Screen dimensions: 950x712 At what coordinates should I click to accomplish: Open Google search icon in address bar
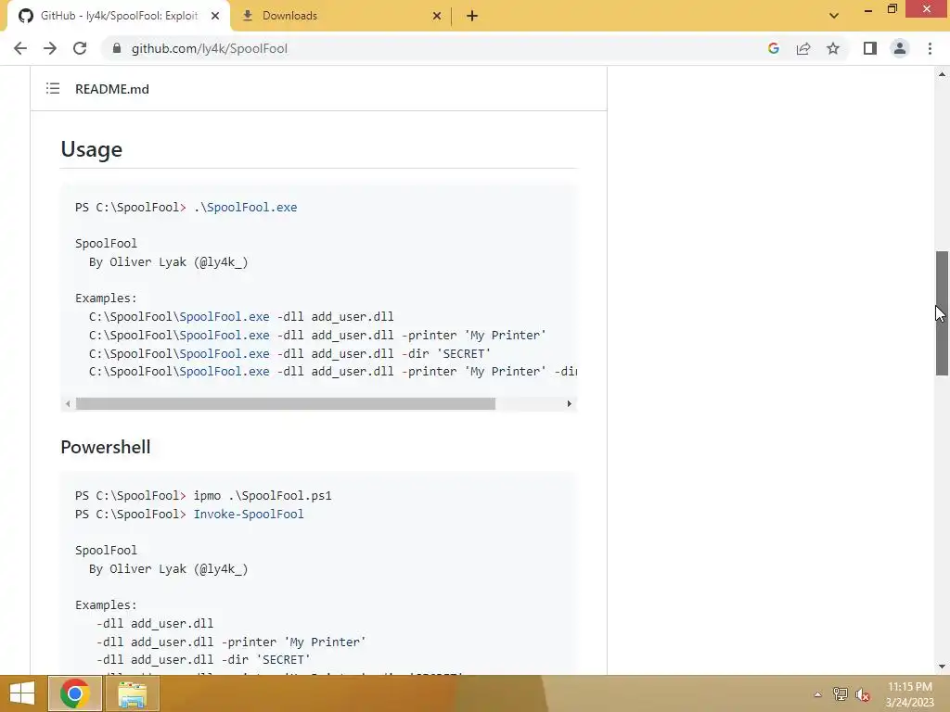click(x=773, y=48)
